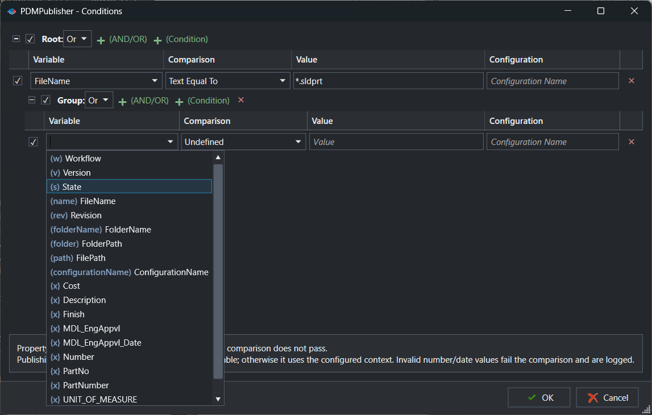Open the Root Or logic dropdown
The image size is (652, 415).
coord(77,39)
